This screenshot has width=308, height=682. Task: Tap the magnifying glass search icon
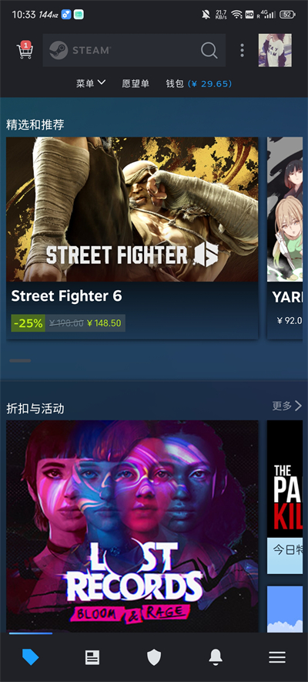pyautogui.click(x=209, y=50)
